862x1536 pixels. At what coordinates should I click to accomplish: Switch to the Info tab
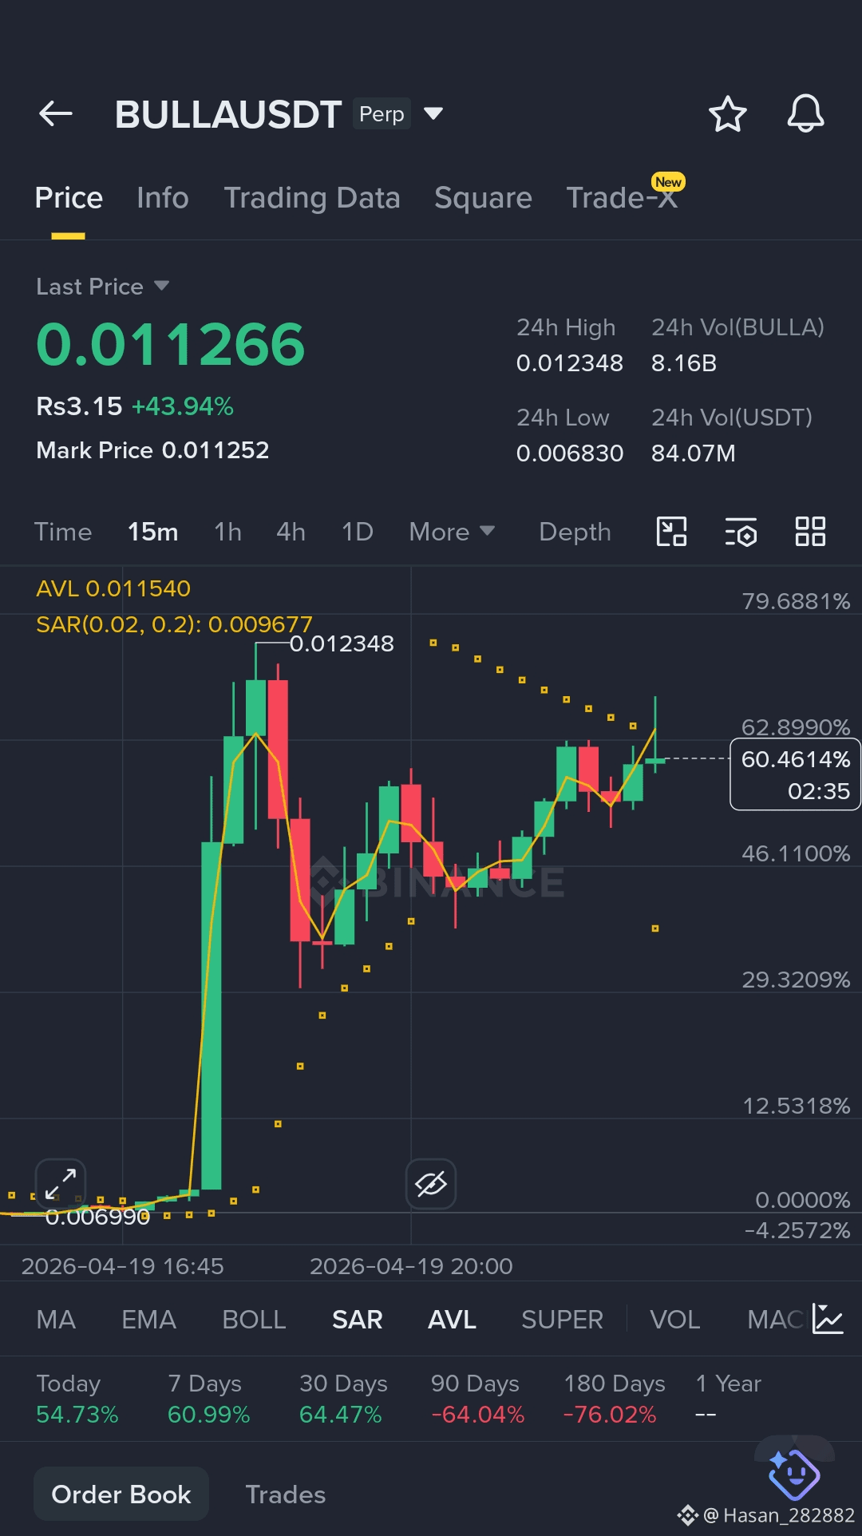163,198
